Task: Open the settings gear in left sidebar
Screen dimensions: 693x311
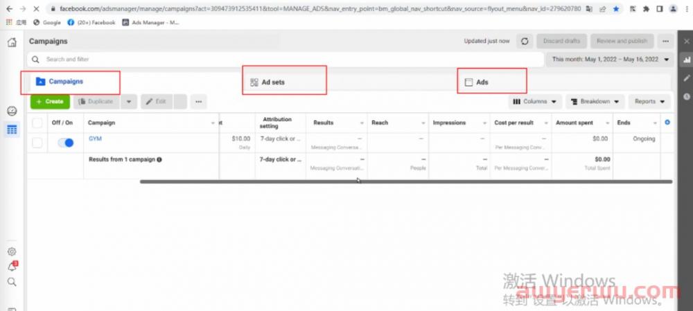Action: pos(12,251)
